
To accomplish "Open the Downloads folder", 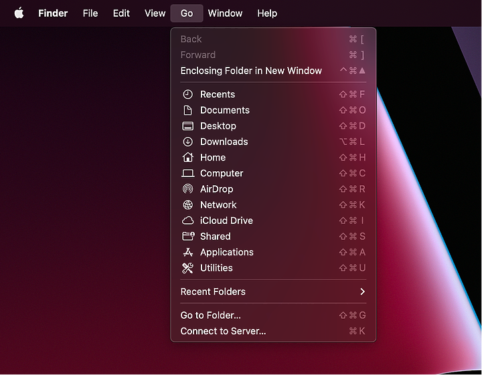I will (273, 142).
